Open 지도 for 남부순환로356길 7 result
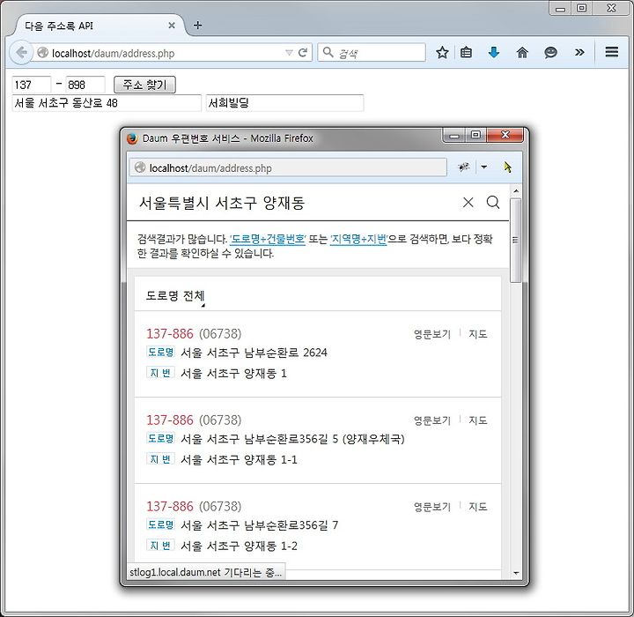Viewport: 634px width, 617px height. tap(477, 507)
